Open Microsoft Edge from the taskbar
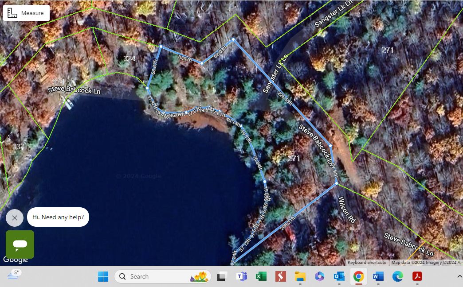 pyautogui.click(x=398, y=276)
